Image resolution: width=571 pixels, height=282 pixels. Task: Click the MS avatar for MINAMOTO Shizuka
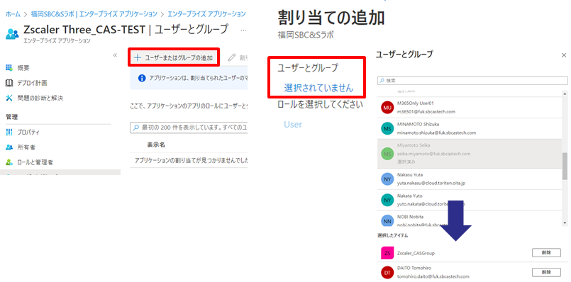pos(387,128)
